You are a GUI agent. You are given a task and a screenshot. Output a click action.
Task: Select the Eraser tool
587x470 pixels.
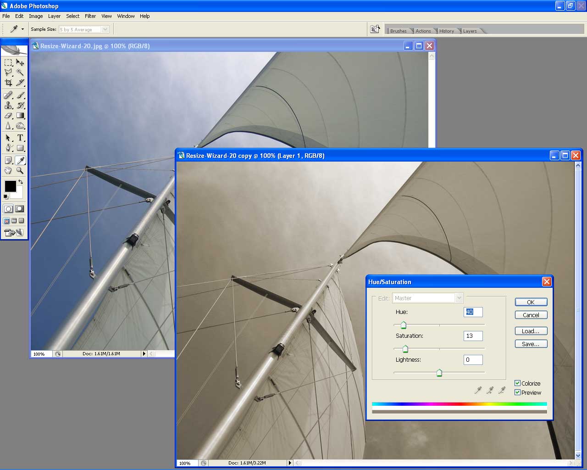click(x=8, y=116)
